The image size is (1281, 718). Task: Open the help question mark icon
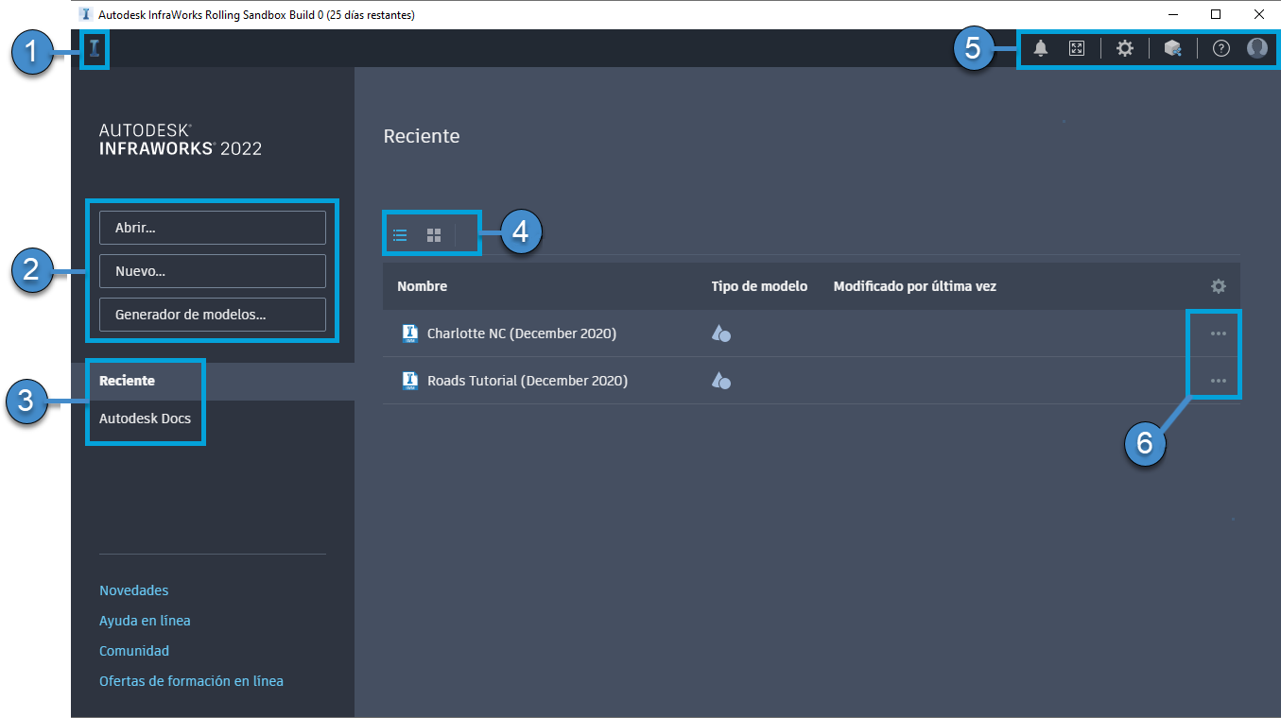(1221, 48)
